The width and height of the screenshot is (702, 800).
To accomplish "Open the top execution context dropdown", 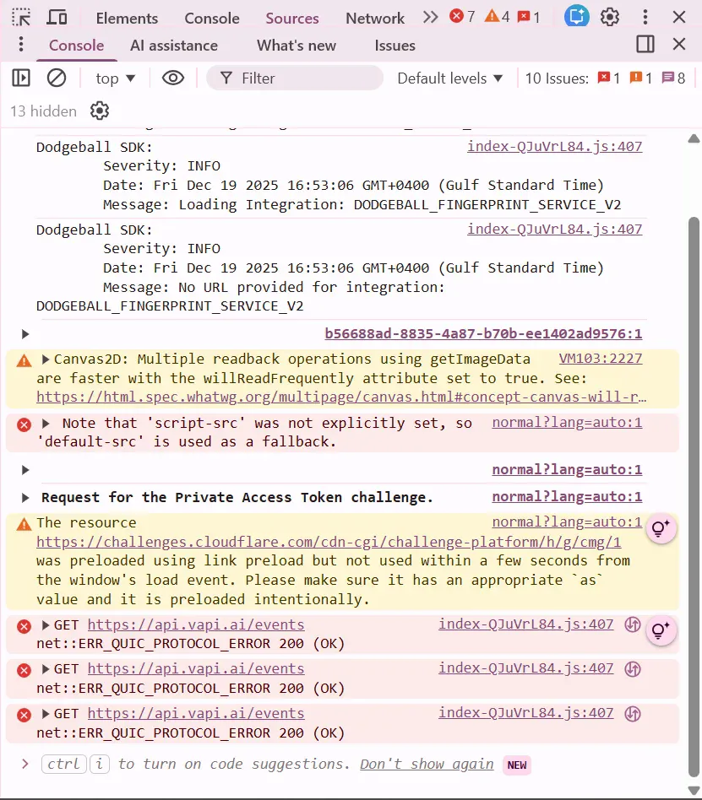I will [115, 78].
